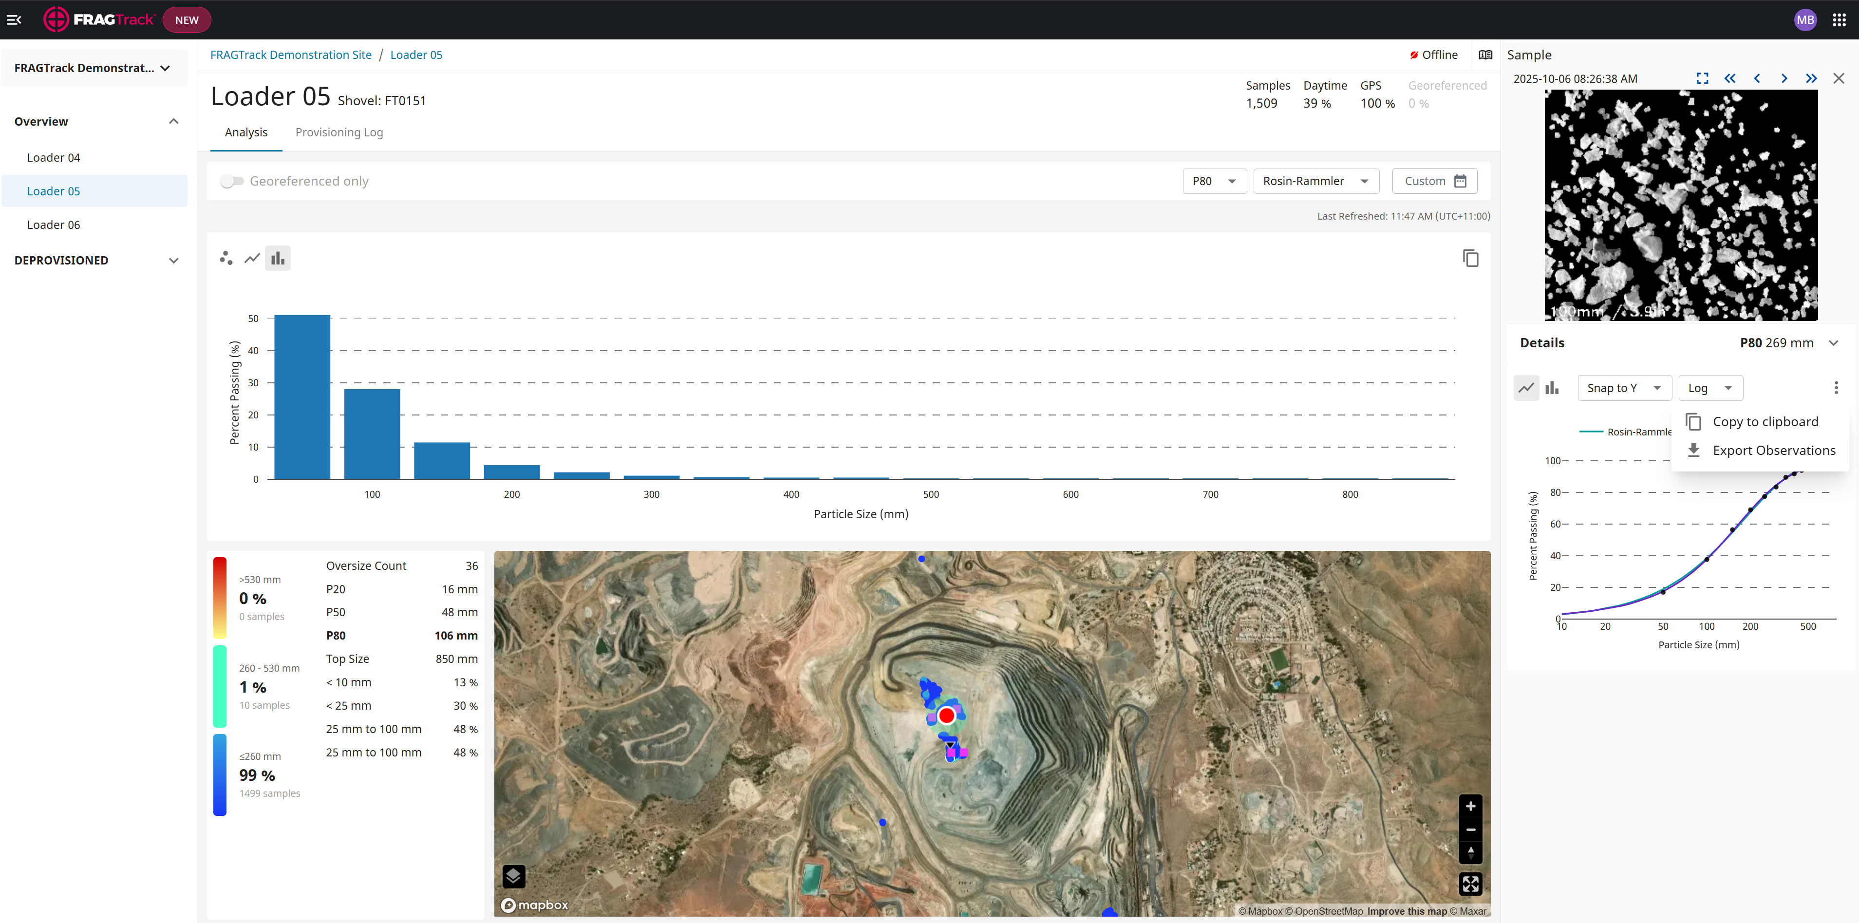Open the custom date range calendar icon

point(1460,181)
